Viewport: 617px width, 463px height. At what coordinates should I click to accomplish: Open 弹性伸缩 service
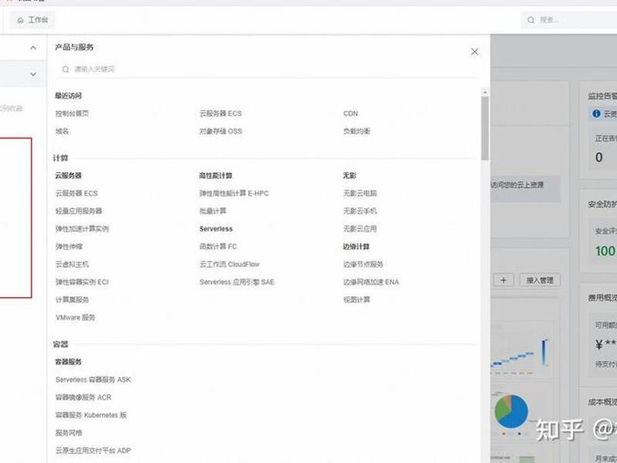click(x=69, y=246)
